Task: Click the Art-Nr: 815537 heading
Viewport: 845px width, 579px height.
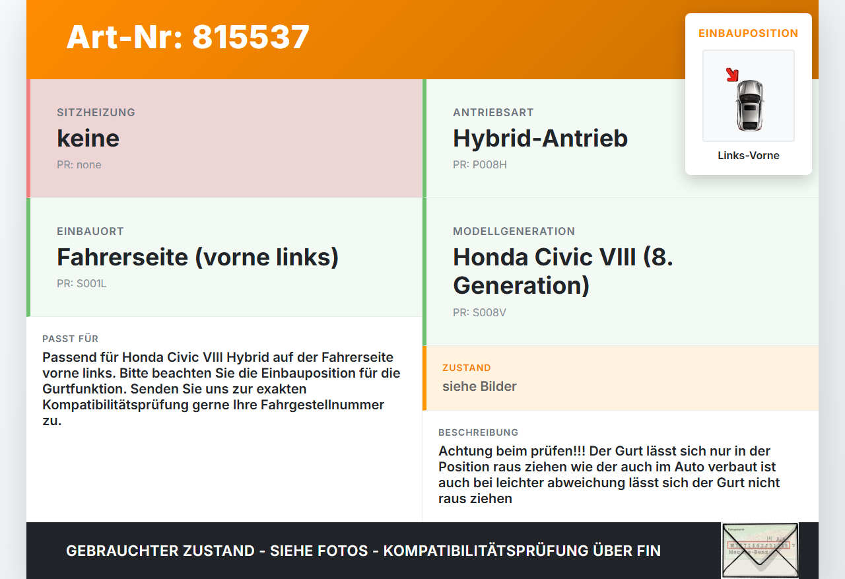Action: (x=188, y=37)
